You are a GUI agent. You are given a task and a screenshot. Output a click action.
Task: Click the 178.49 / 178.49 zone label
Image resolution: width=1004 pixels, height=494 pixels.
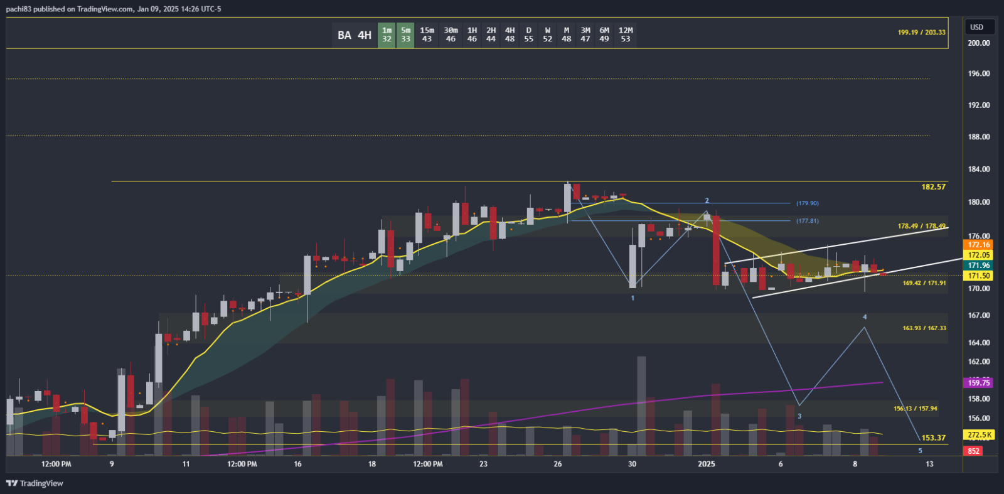point(921,226)
